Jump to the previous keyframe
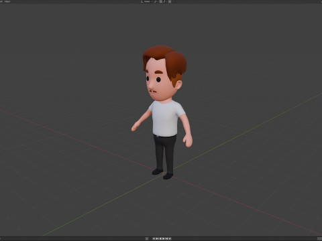This screenshot has height=241, width=322. coord(157,238)
